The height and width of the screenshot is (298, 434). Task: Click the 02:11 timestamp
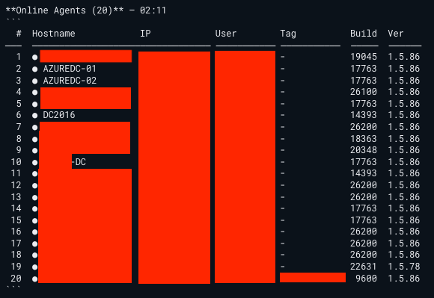pos(153,10)
